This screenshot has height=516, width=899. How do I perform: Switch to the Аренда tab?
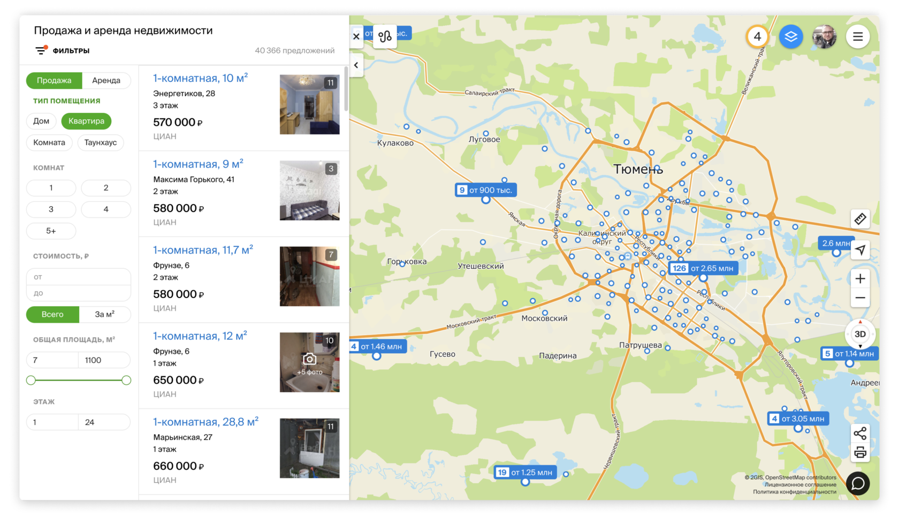tap(106, 80)
